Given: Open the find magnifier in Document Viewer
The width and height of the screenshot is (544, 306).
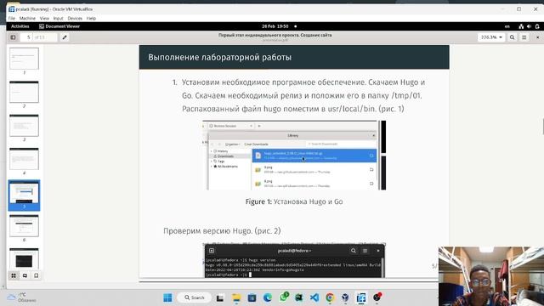Looking at the screenshot, I should [512, 37].
